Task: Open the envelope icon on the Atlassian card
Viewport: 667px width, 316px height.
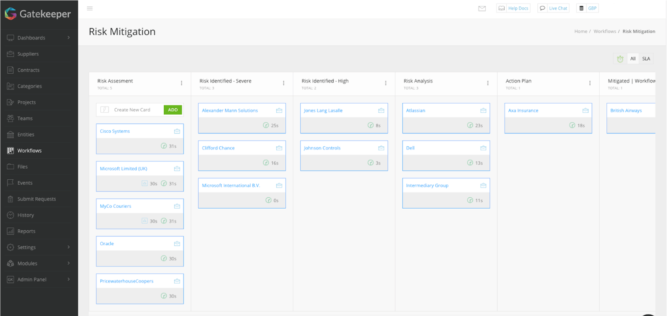Action: (483, 110)
